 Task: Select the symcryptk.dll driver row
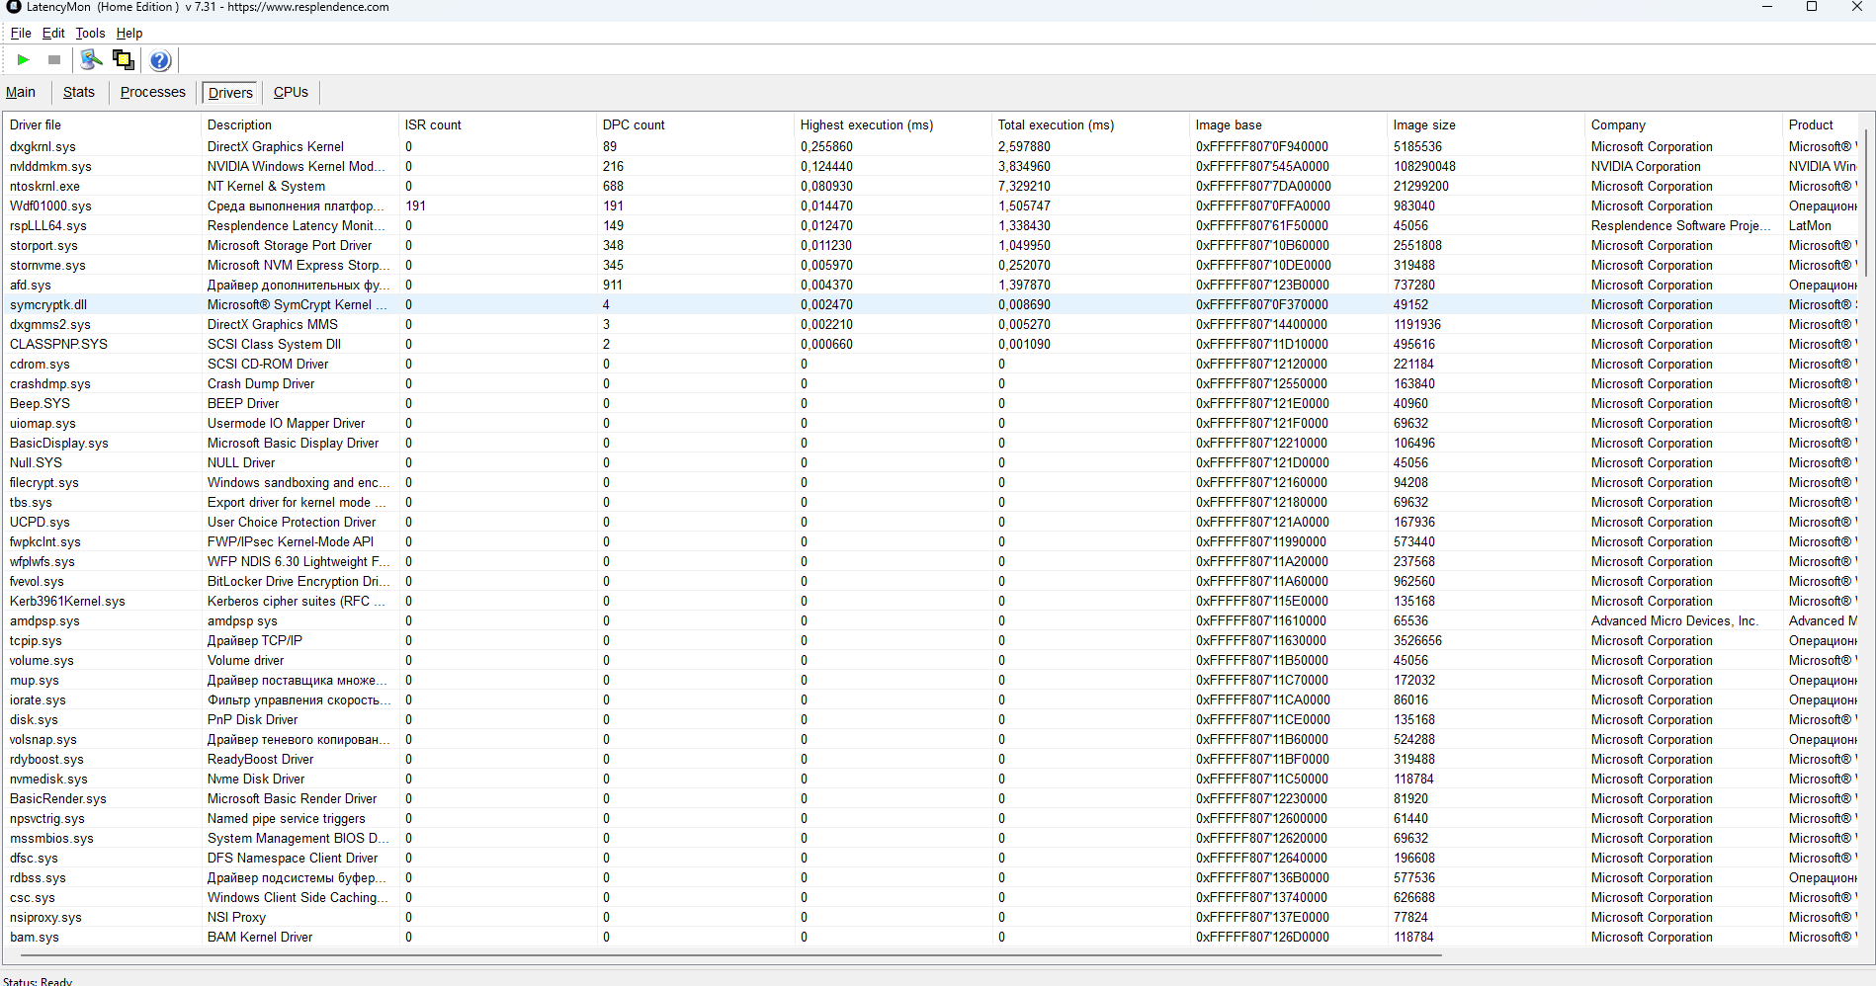[x=930, y=304]
